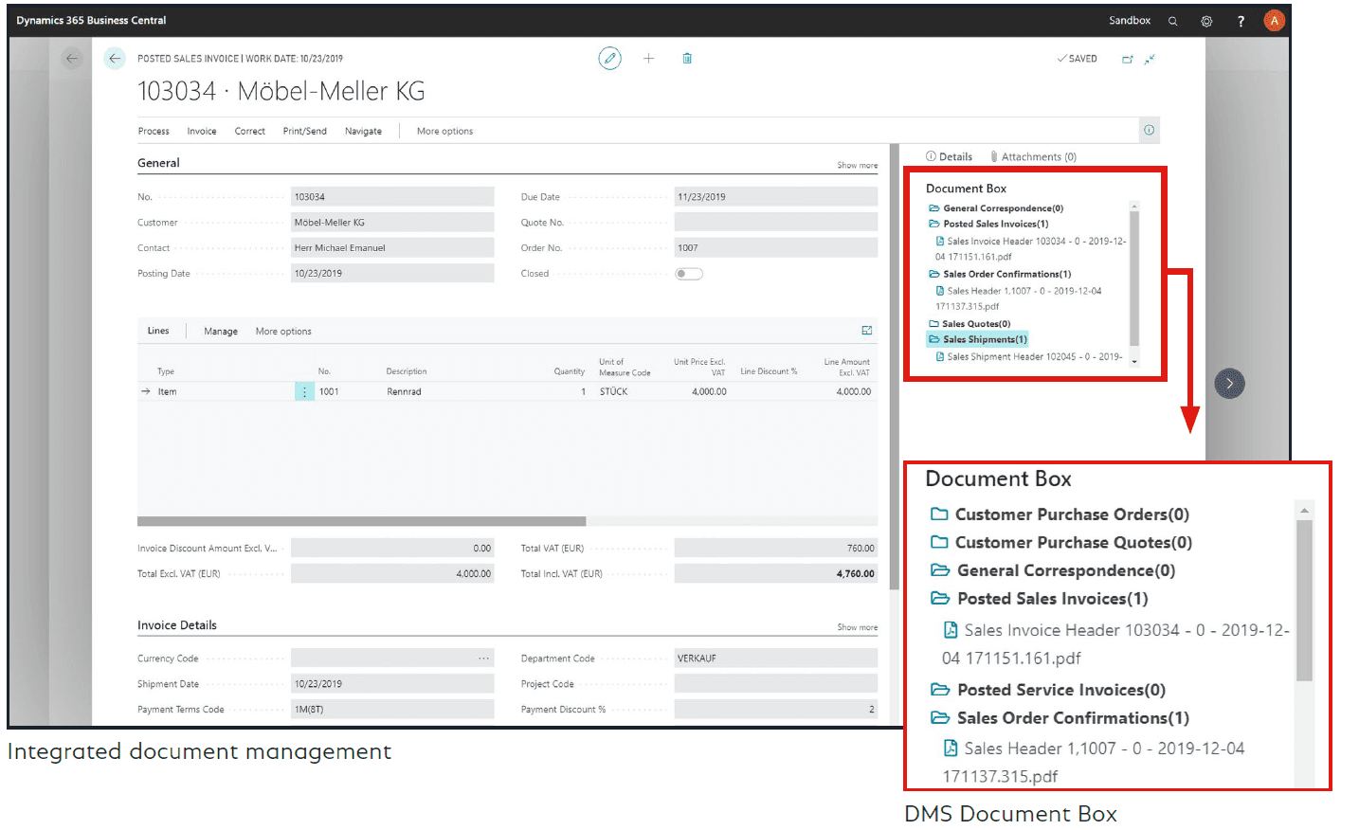
Task: Click enlarged Document Box scrollbar up arrow
Action: (x=1305, y=511)
